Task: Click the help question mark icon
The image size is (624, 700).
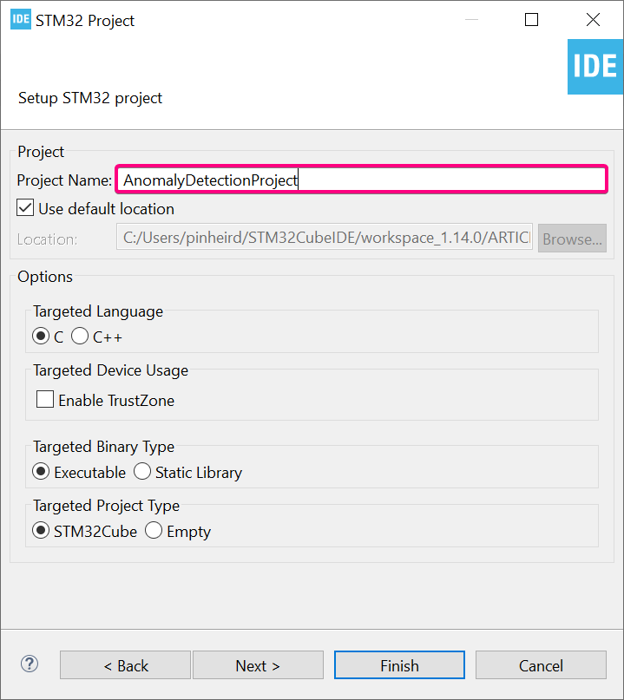Action: click(30, 664)
